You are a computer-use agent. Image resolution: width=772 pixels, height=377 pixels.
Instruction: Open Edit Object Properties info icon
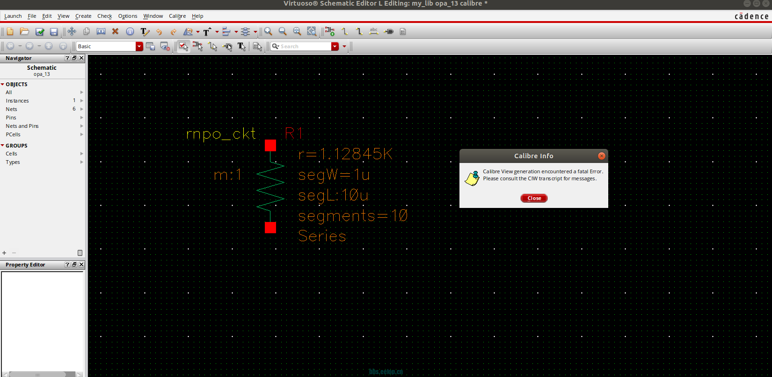[x=130, y=31]
